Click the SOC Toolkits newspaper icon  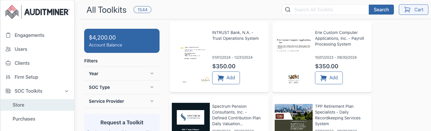point(8,91)
